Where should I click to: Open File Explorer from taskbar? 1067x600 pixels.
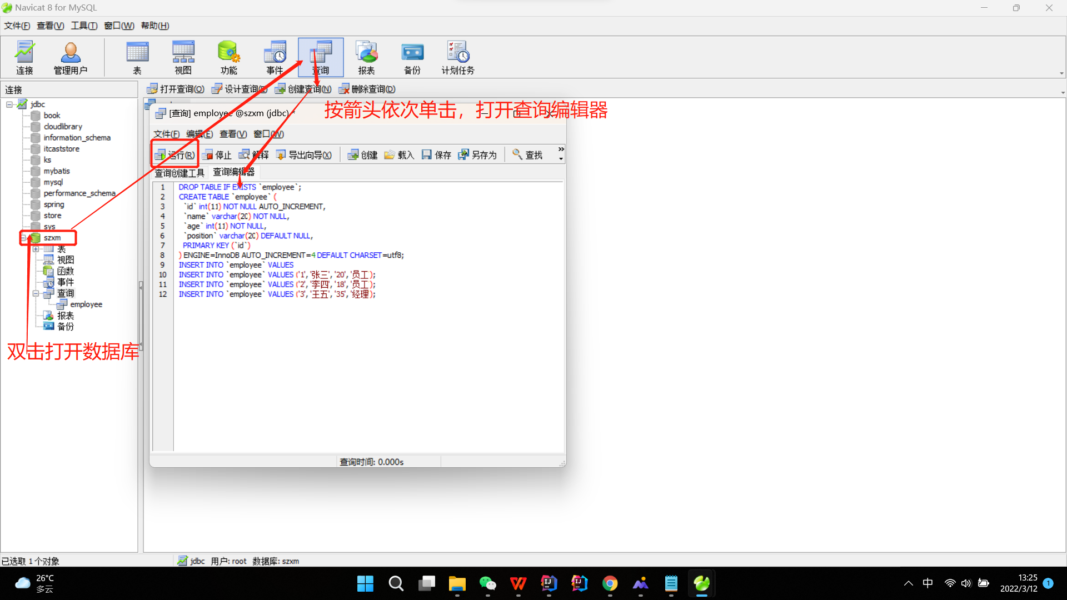pos(457,583)
